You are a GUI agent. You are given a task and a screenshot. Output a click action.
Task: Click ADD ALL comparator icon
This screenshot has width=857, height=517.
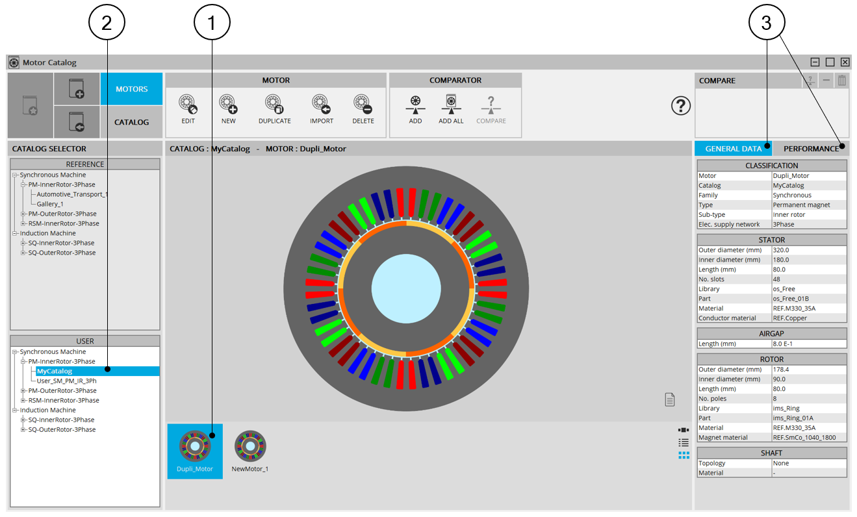point(451,105)
